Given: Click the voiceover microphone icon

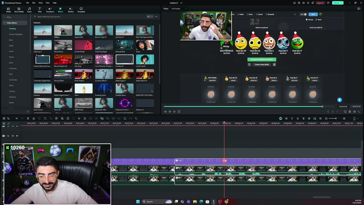Looking at the screenshot, I should tap(298, 118).
